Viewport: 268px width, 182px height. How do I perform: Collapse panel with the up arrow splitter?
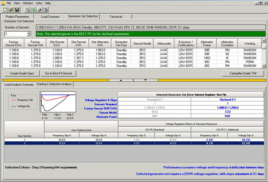[121, 80]
